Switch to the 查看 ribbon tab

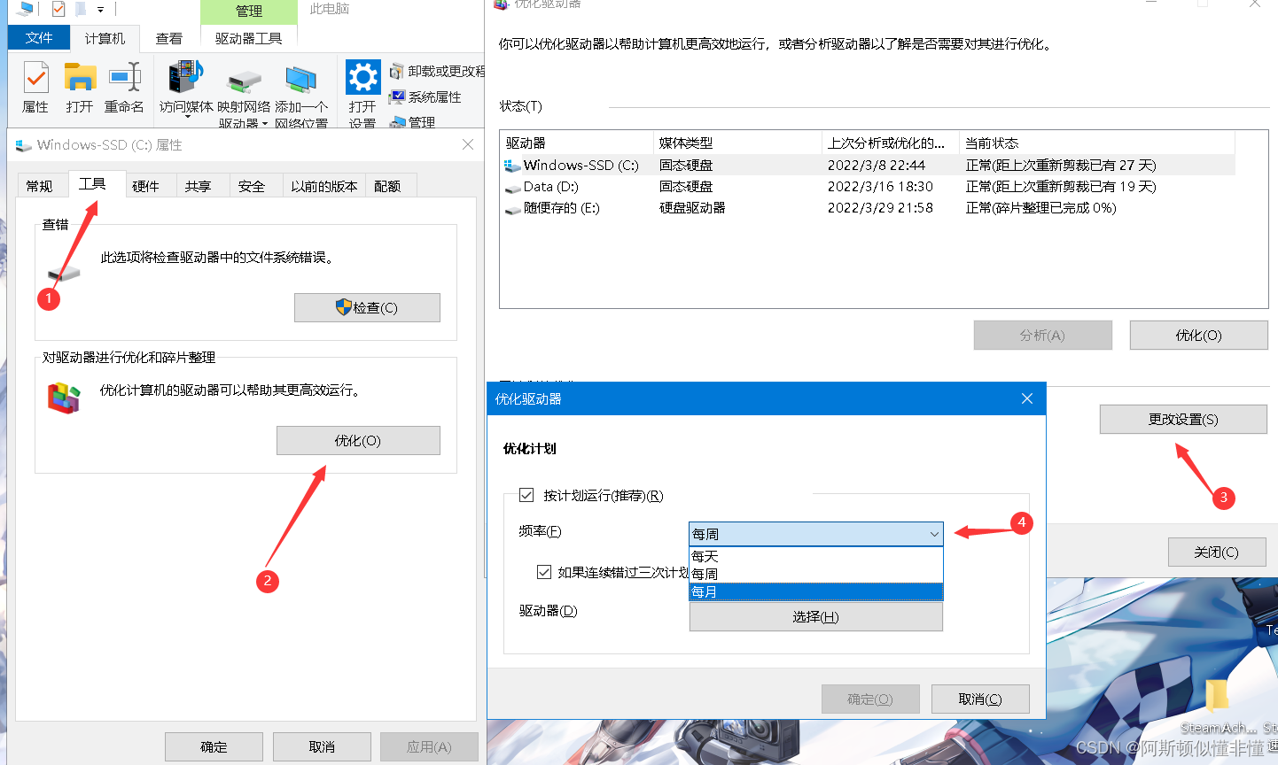[x=169, y=37]
